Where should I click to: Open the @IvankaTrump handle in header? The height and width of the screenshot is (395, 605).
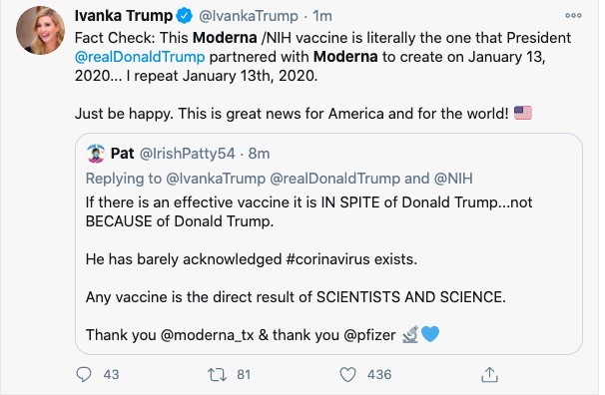click(249, 16)
